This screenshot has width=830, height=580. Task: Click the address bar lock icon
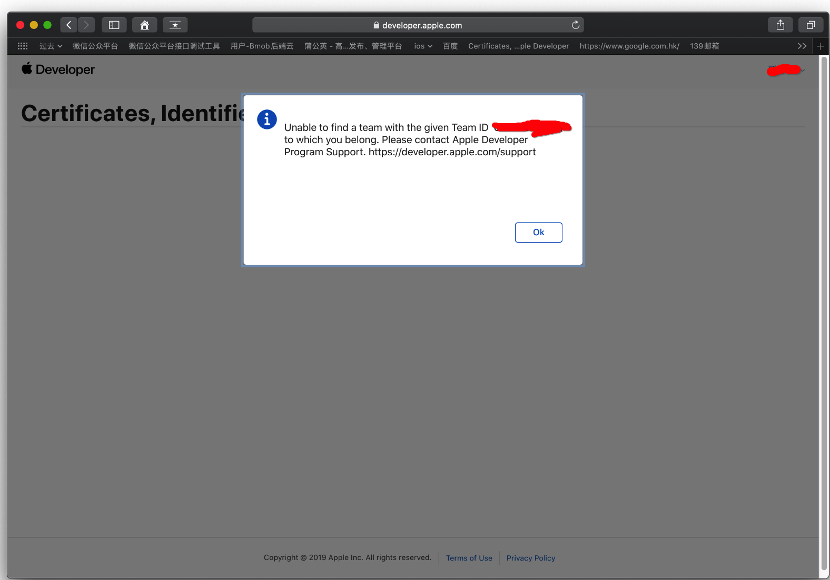click(x=376, y=25)
